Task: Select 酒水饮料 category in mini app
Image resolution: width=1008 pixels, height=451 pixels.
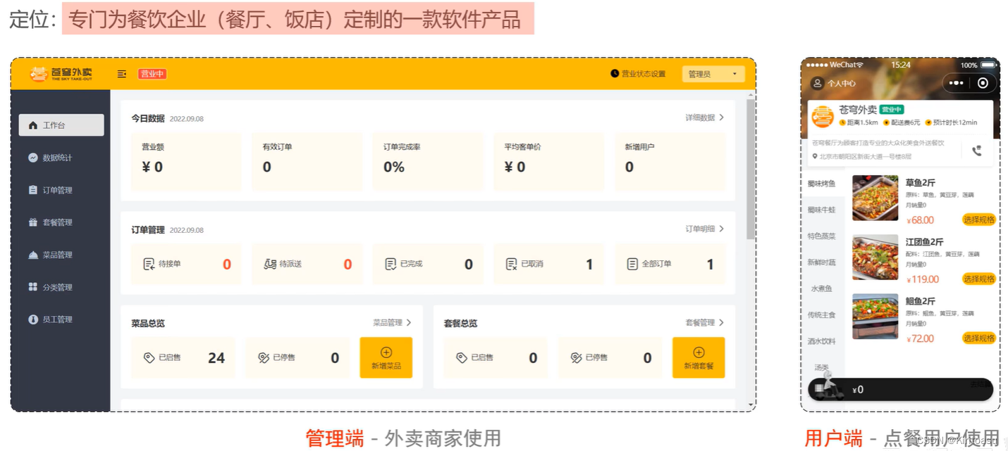Action: (x=822, y=341)
